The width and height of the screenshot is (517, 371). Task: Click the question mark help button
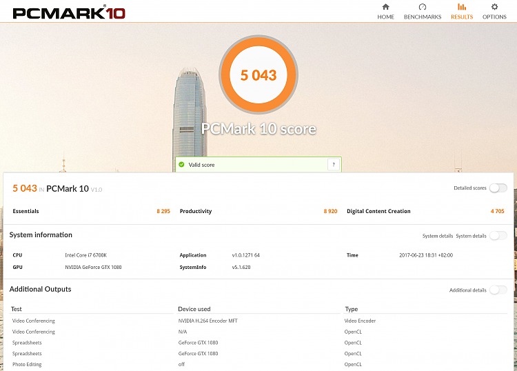coord(334,164)
